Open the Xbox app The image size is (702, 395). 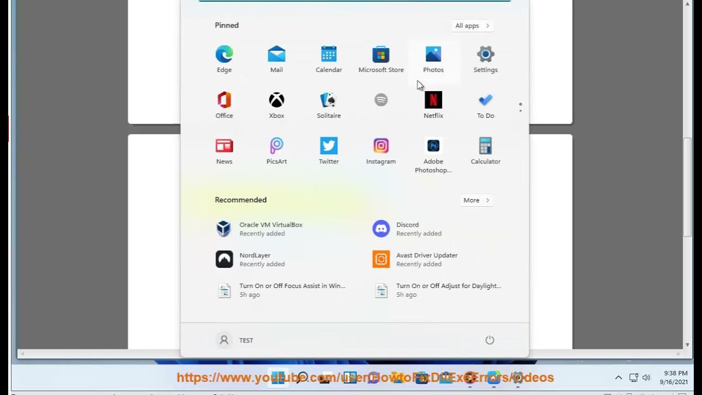click(276, 105)
